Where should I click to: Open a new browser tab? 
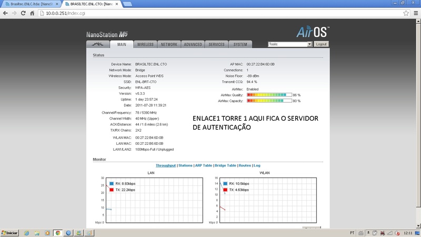[127, 4]
